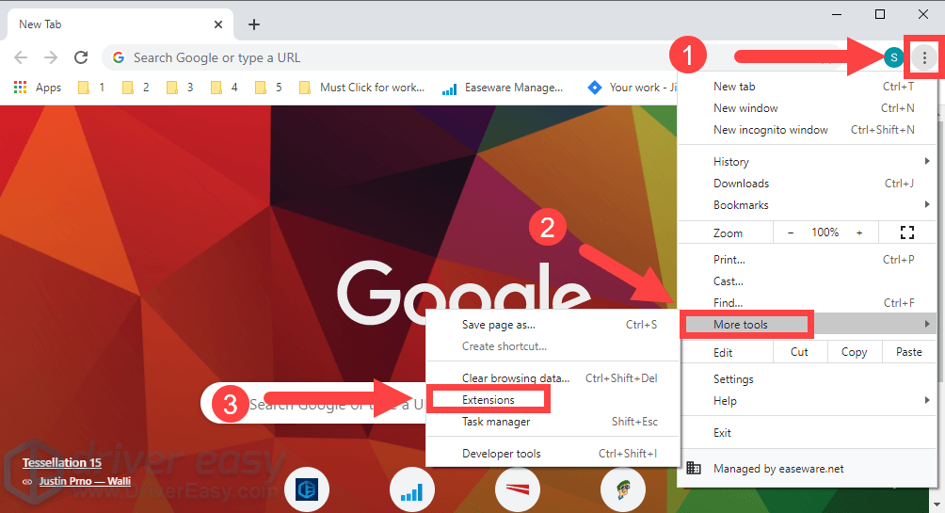Click the Tessellation 15 wallpaper link
The image size is (945, 513).
[62, 463]
